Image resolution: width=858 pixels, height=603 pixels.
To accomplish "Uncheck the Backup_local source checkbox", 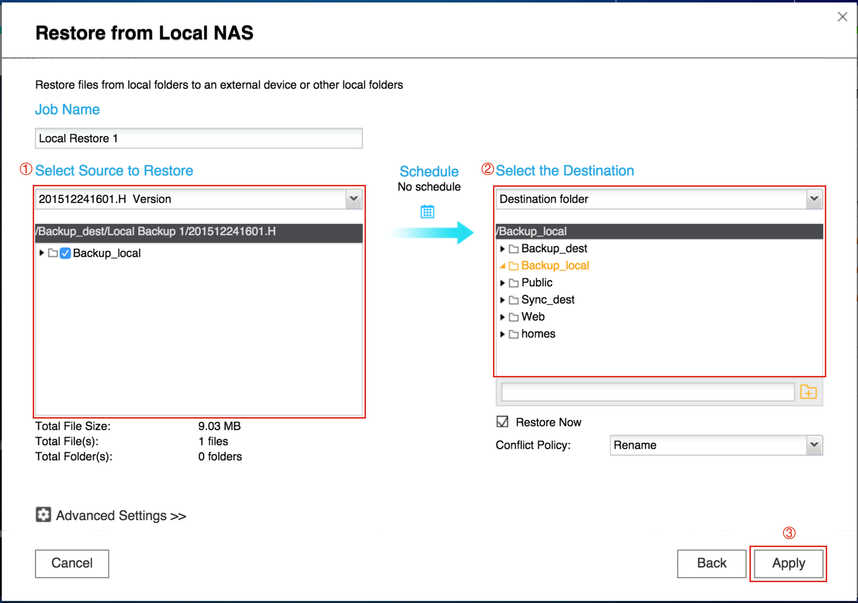I will pyautogui.click(x=65, y=253).
